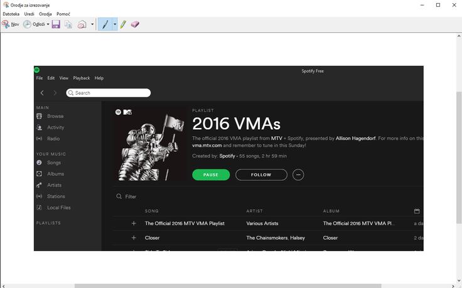Click the MTV link in playlist description

click(277, 138)
